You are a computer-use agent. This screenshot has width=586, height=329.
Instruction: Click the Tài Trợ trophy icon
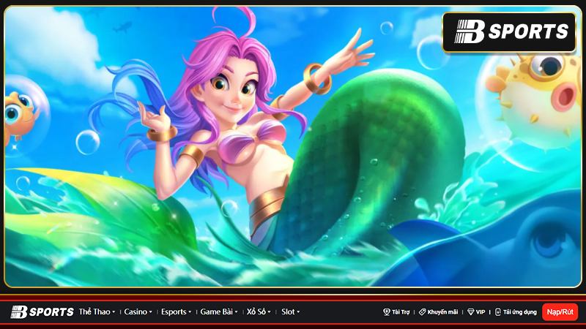[387, 312]
